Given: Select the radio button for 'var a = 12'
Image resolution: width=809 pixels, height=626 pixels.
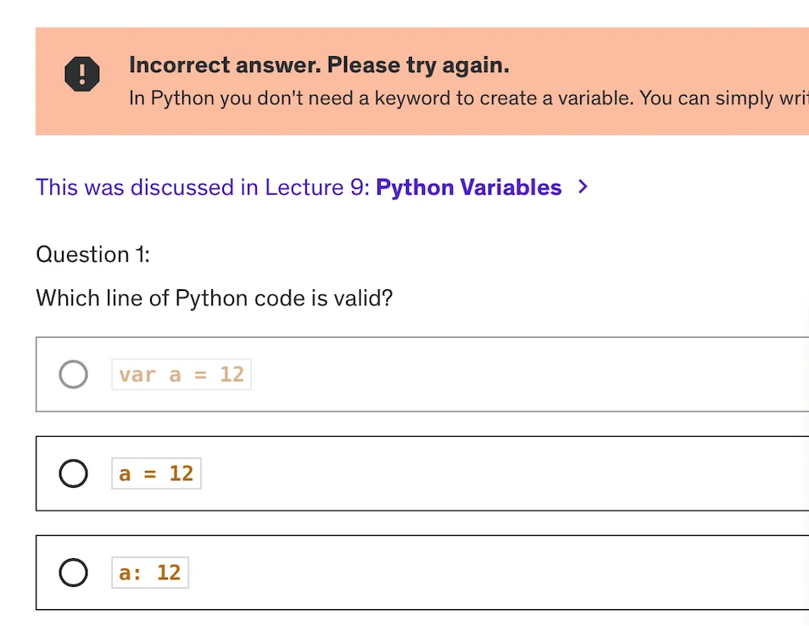Looking at the screenshot, I should click(73, 374).
